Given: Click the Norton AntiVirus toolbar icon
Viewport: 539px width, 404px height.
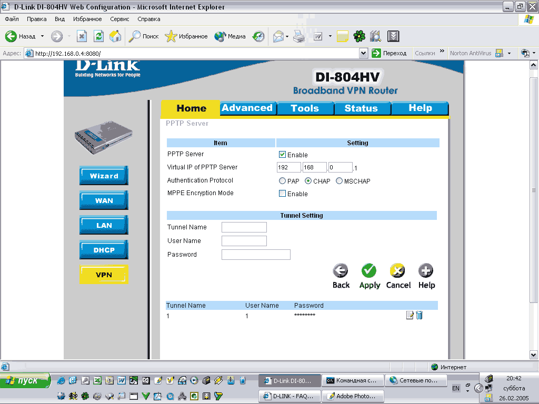Looking at the screenshot, I should tap(500, 53).
